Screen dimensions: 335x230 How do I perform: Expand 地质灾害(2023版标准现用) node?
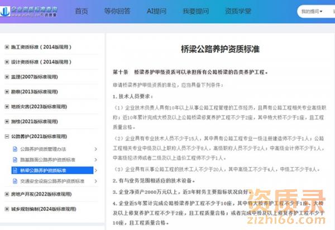point(6,106)
